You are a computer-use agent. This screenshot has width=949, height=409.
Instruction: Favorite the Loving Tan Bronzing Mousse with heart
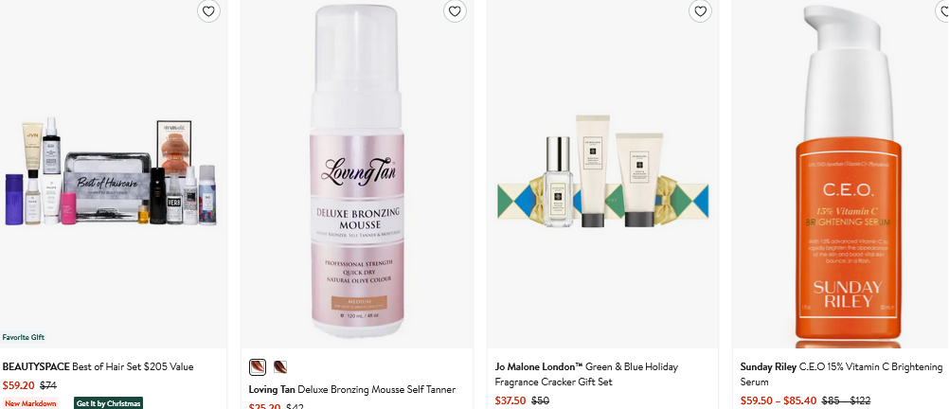click(x=455, y=11)
